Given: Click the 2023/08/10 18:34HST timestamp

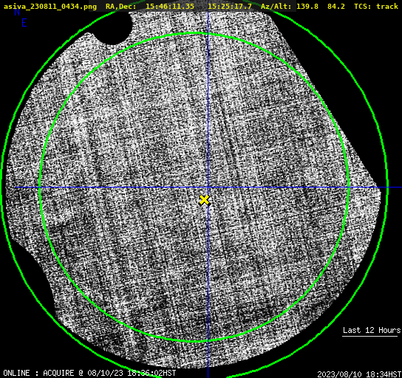Looking at the screenshot, I should coord(359,374).
